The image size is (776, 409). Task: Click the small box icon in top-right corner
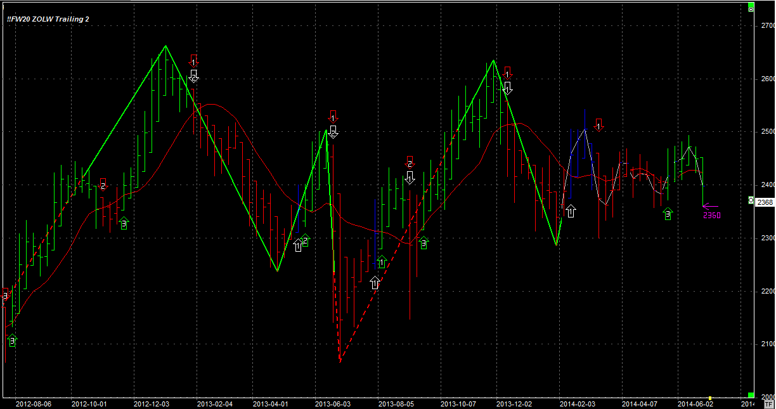tap(751, 9)
